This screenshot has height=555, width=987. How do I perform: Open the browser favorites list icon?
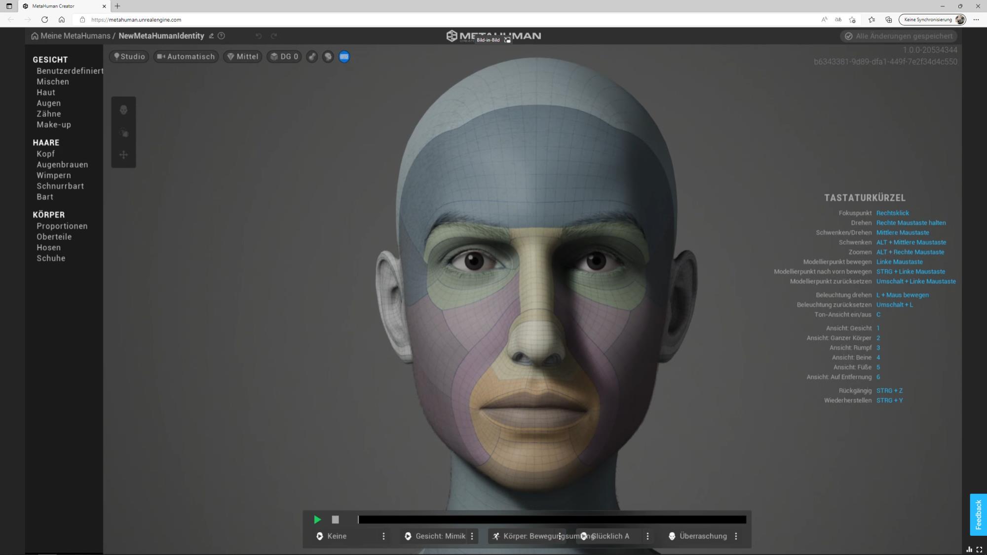pos(872,20)
